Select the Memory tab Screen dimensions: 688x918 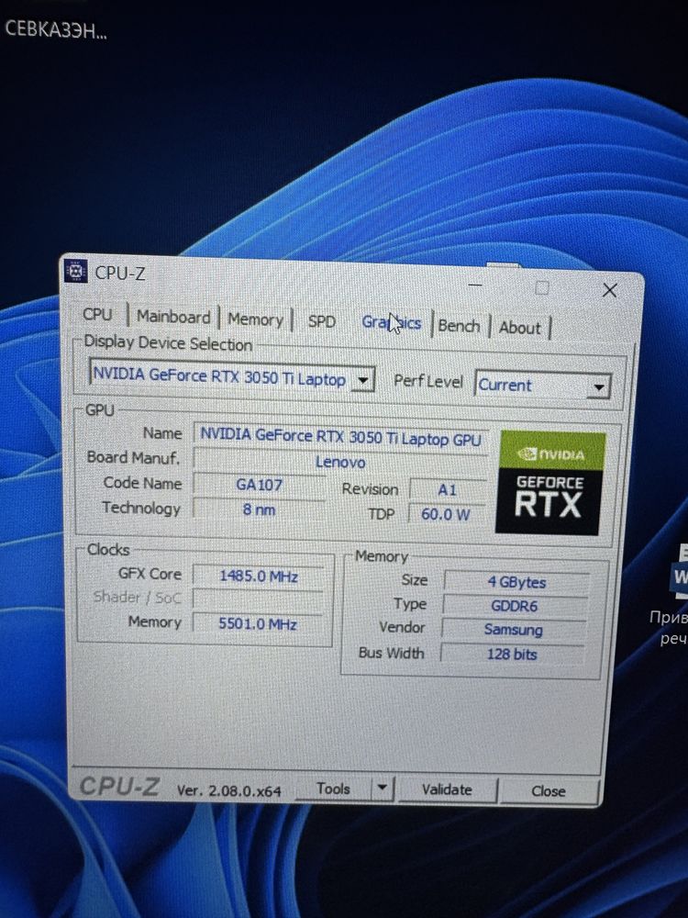point(255,319)
